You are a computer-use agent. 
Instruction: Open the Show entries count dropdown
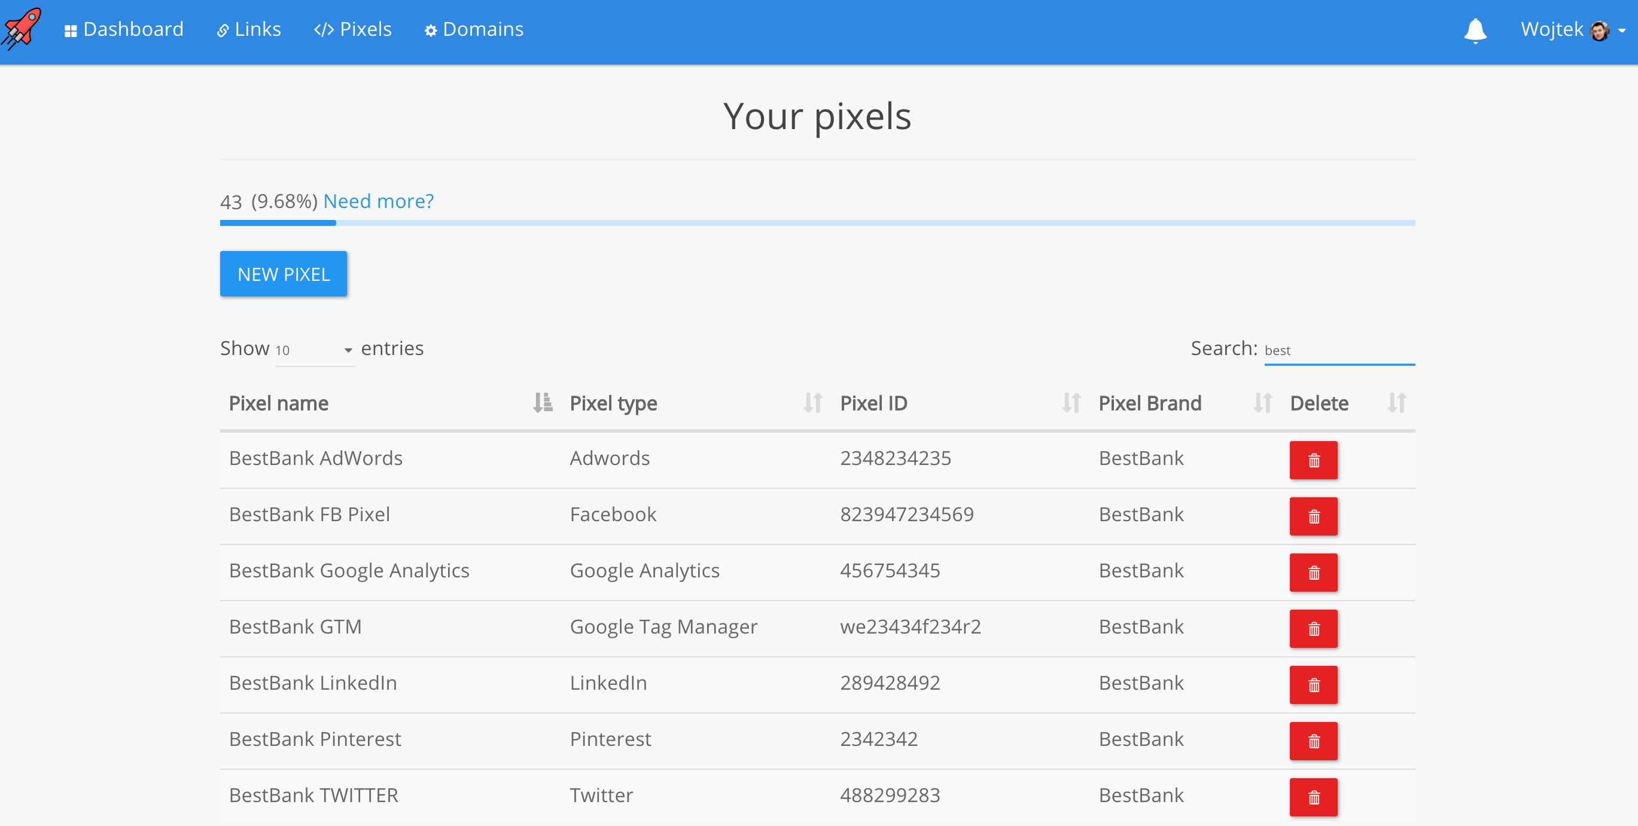tap(314, 350)
